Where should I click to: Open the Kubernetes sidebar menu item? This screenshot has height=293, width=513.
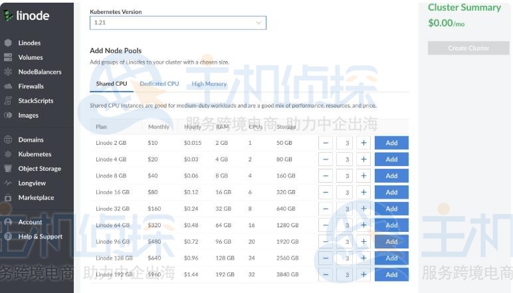tap(35, 154)
